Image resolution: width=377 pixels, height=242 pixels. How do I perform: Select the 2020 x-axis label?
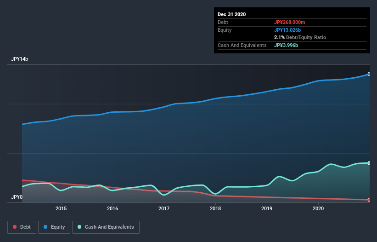point(318,208)
